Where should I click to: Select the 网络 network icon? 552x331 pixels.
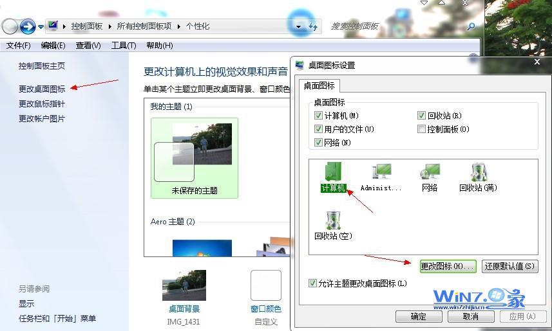[x=430, y=177]
